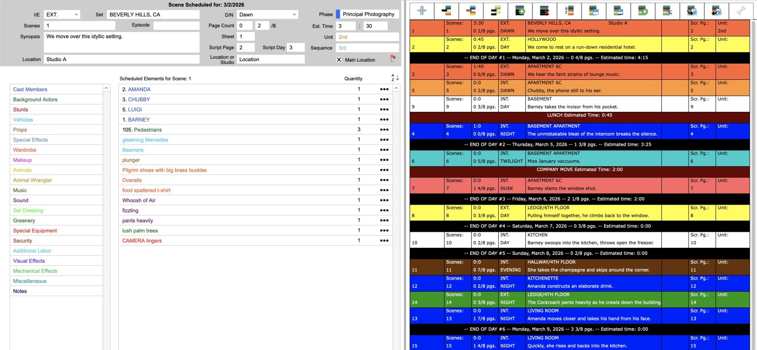The image size is (757, 350).
Task: Select scene 10 KITCHEN strip
Action: (580, 239)
